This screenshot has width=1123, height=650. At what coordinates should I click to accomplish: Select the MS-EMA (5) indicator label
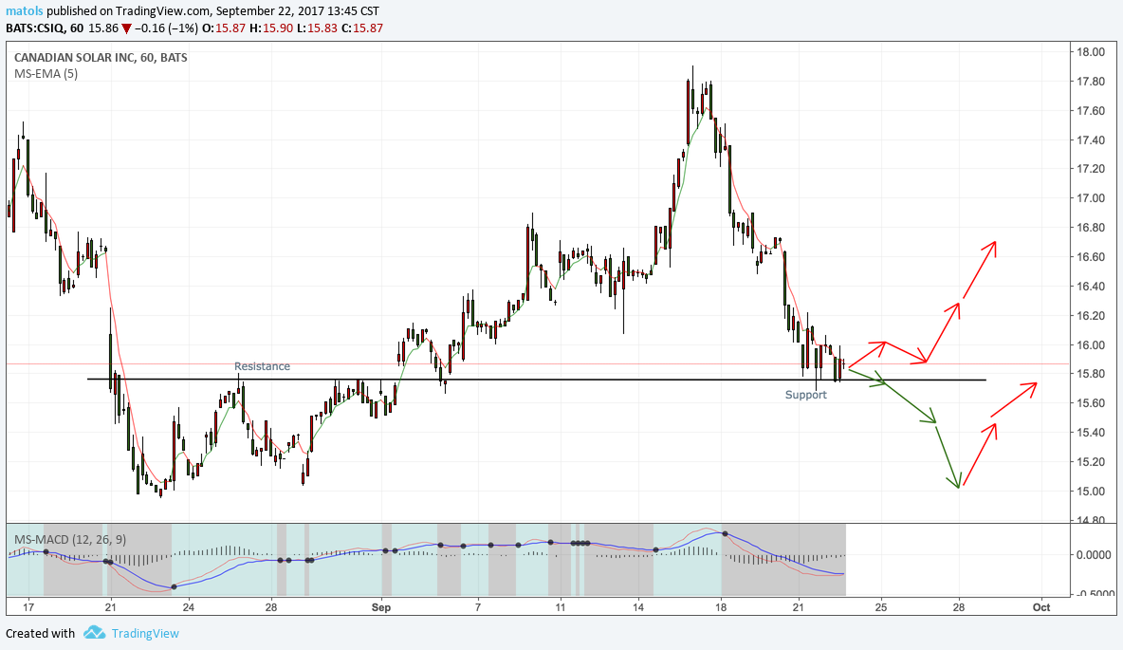[x=46, y=73]
